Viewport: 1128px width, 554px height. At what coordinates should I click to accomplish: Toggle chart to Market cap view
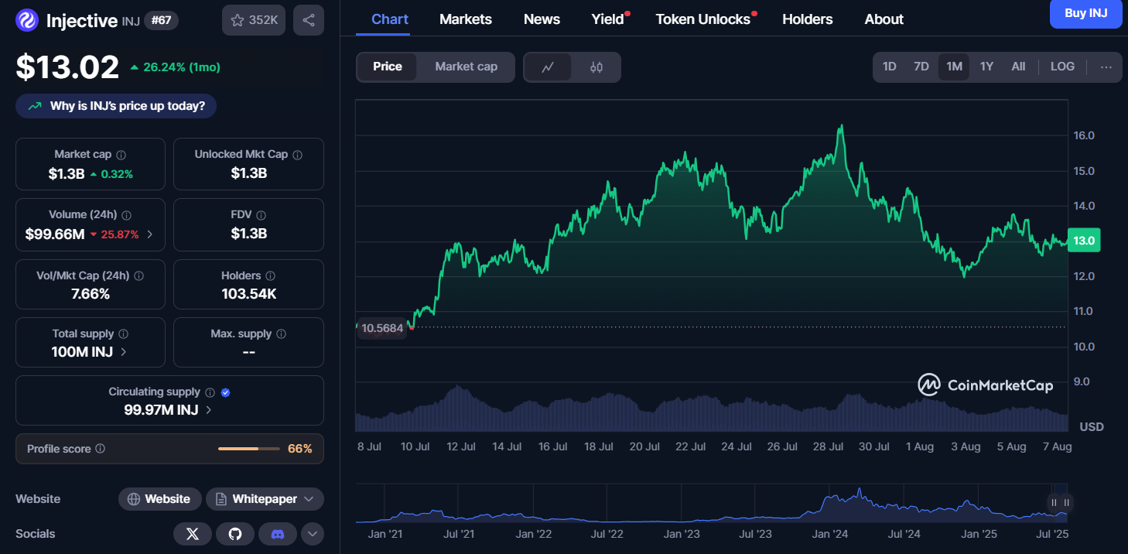[466, 67]
